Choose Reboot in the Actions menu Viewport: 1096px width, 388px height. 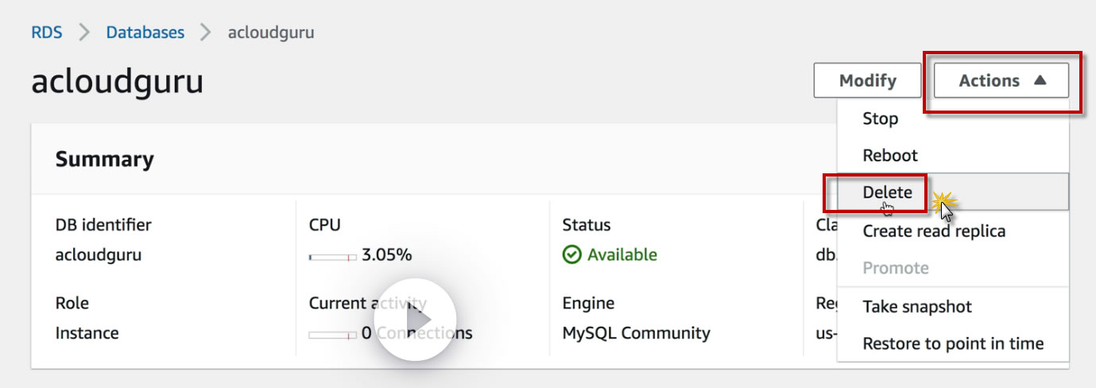(890, 155)
